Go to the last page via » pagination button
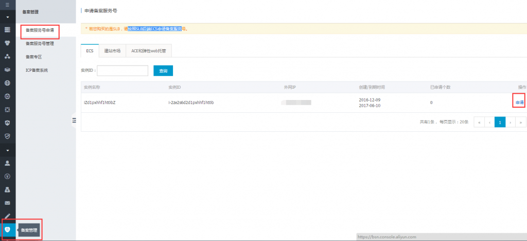Screen dimensions: 527x241 (x=521, y=122)
